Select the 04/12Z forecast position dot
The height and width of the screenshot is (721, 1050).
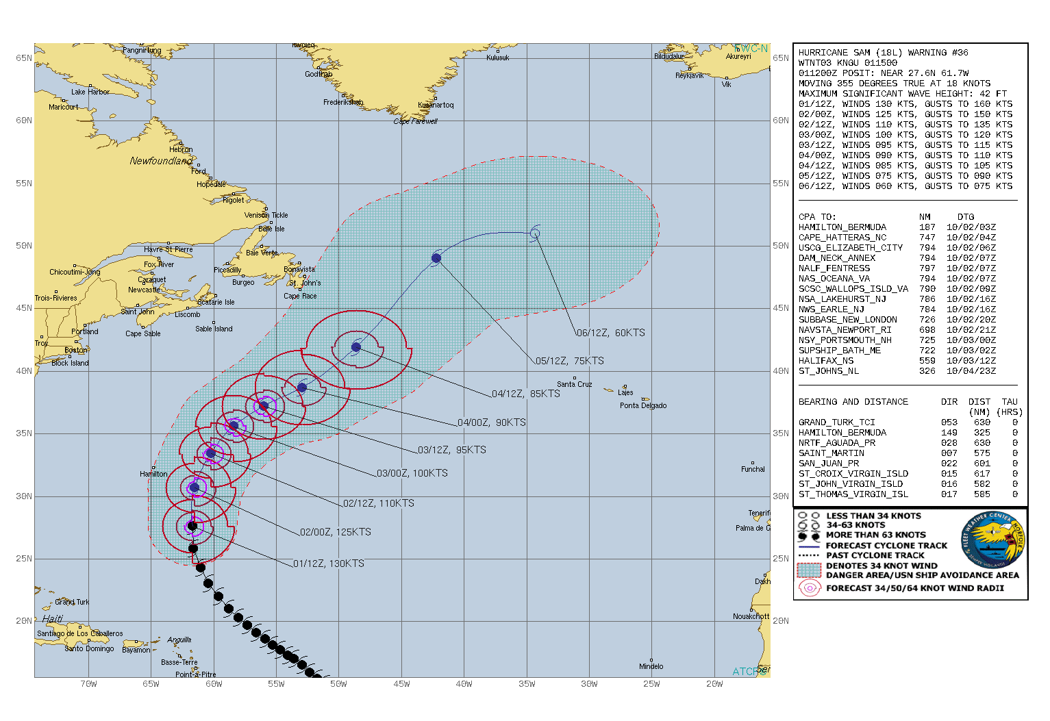[356, 347]
